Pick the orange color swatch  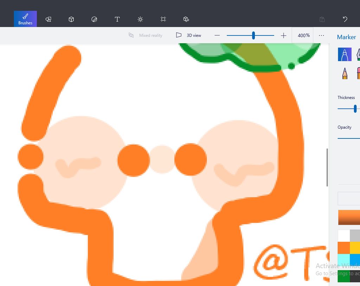point(344,248)
